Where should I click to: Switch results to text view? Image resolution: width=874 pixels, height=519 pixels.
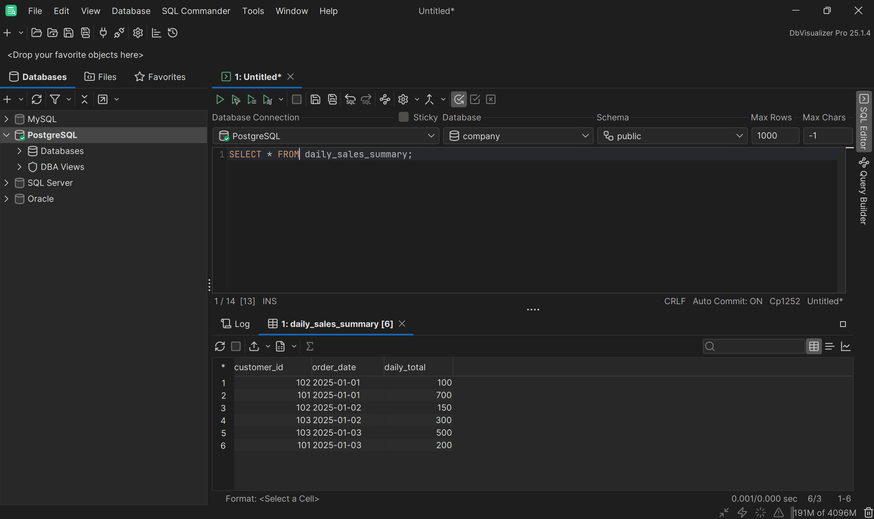[x=830, y=346]
